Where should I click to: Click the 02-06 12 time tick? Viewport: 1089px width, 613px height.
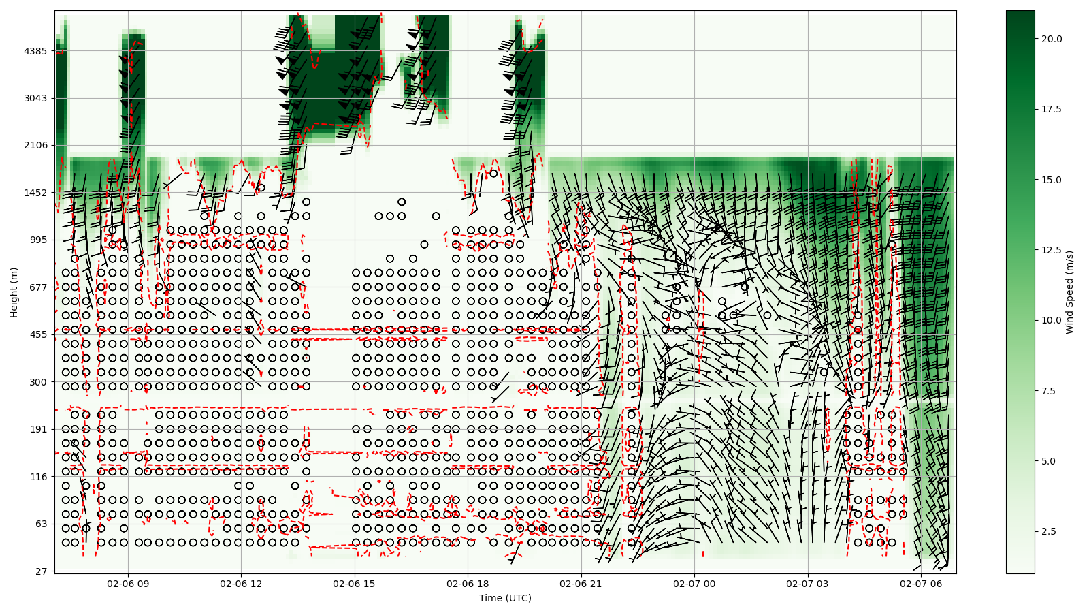241,584
